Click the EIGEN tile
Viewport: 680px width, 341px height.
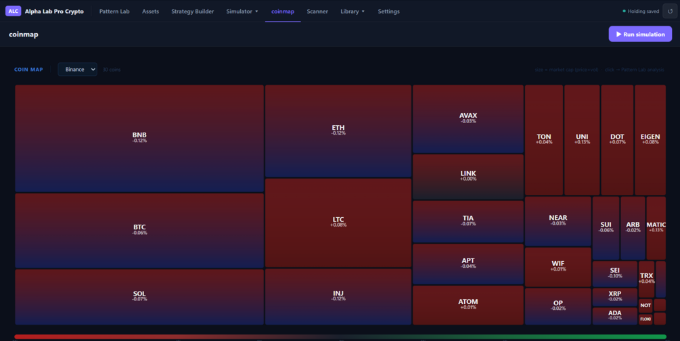[650, 139]
